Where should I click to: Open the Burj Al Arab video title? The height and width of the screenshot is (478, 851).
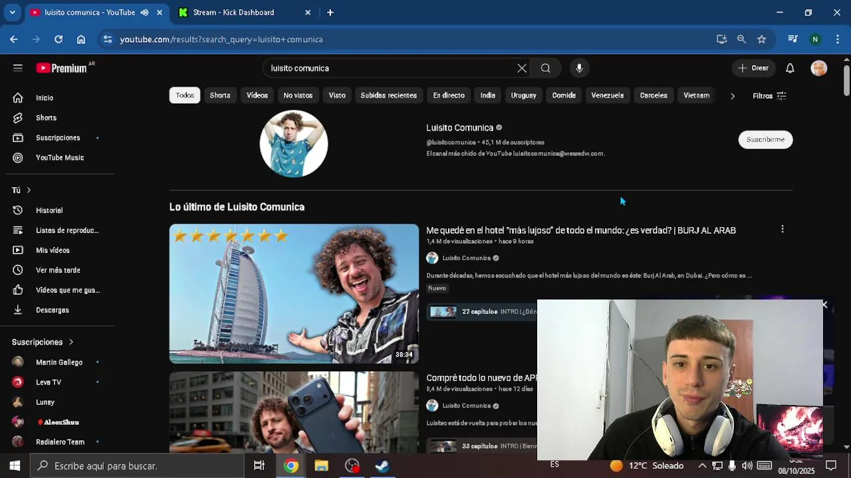(x=581, y=230)
